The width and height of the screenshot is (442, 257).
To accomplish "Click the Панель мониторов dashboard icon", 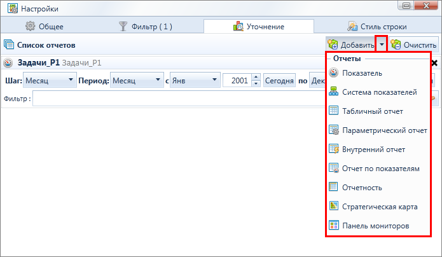I will click(334, 225).
